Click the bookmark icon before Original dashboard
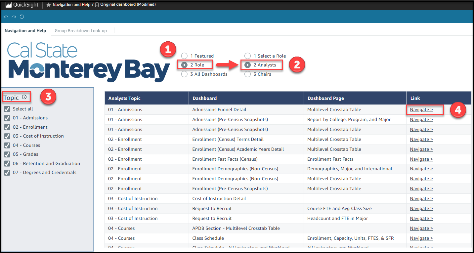 97,5
